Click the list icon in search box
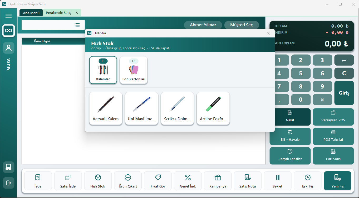The image size is (359, 198). tap(77, 25)
